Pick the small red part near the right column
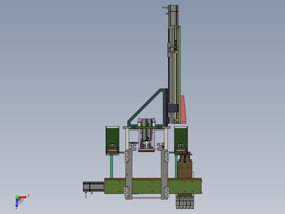The height and width of the screenshot is (214, 285). pos(163,147)
